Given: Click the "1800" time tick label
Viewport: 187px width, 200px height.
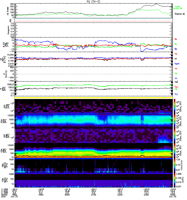Looking at the screenshot, I should [x=14, y=195].
